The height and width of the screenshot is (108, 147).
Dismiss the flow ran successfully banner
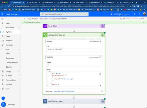(144, 22)
